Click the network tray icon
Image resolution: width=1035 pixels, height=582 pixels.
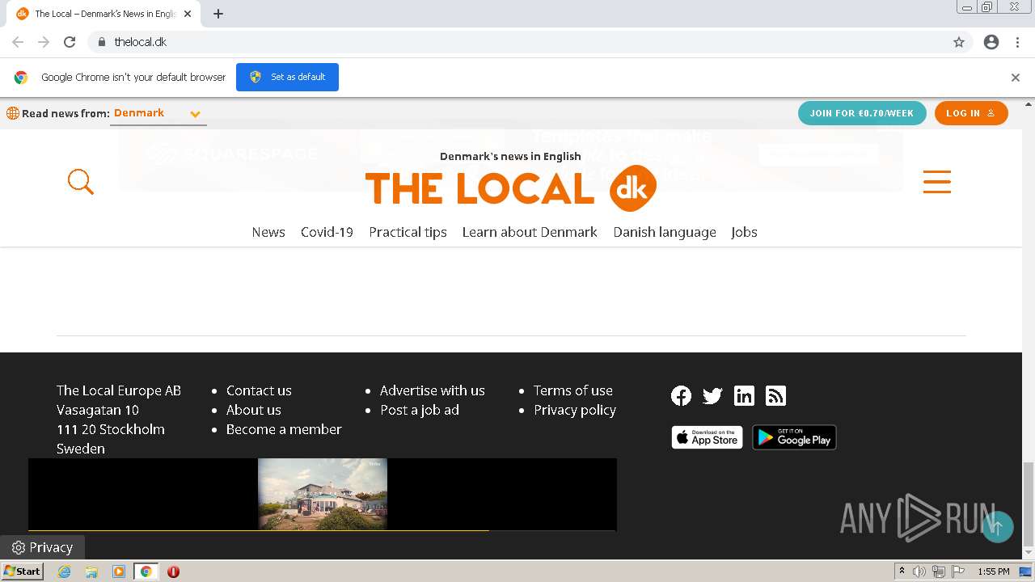pyautogui.click(x=938, y=571)
